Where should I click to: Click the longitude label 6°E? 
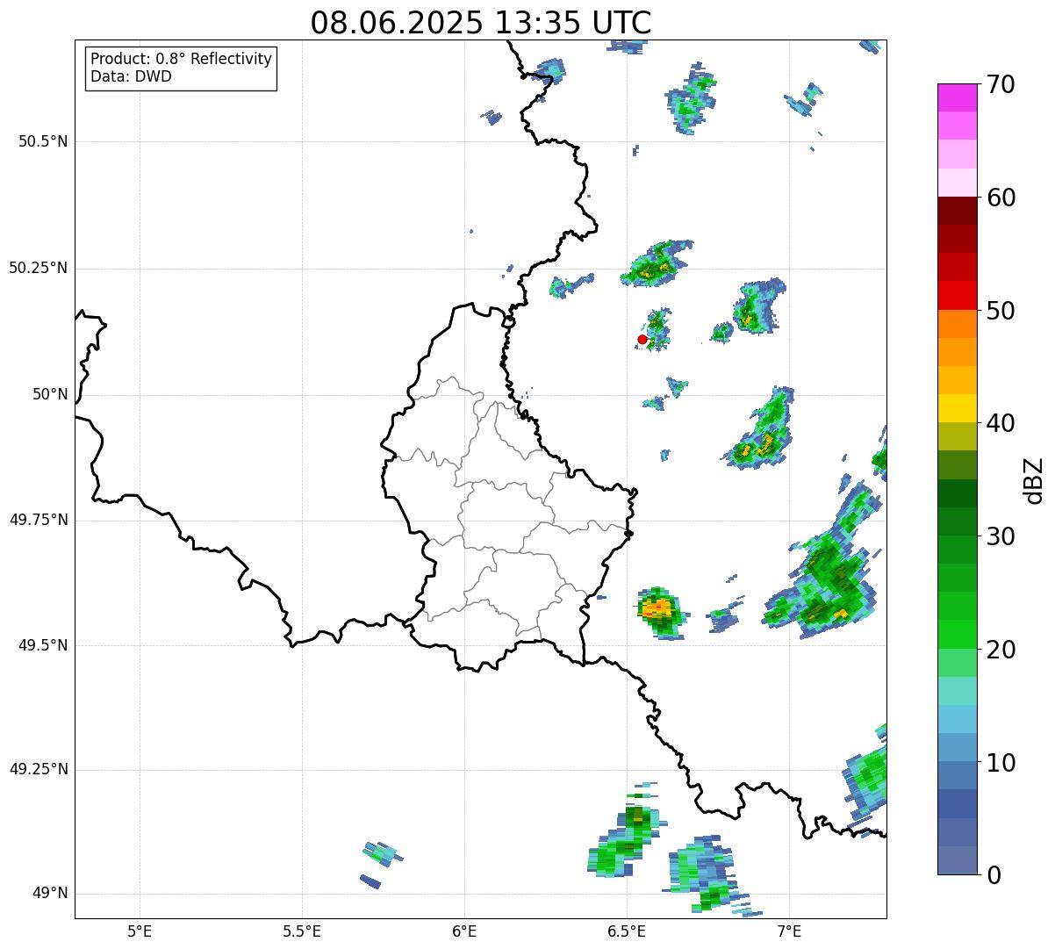[464, 931]
